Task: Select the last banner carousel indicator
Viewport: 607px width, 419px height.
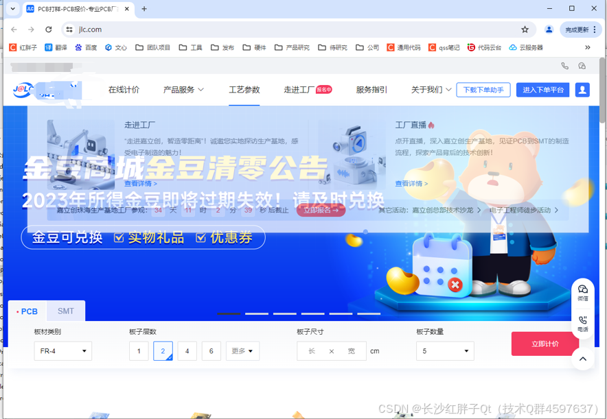Action: pyautogui.click(x=369, y=313)
